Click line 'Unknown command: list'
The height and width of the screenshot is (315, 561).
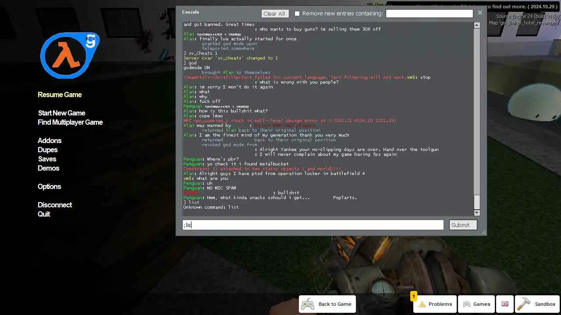pyautogui.click(x=211, y=207)
